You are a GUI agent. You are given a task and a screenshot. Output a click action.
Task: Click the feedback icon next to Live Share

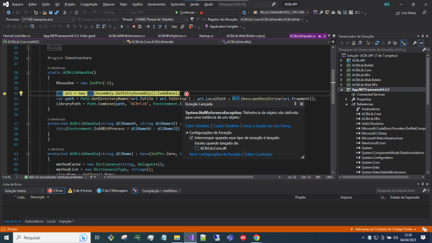[425, 13]
